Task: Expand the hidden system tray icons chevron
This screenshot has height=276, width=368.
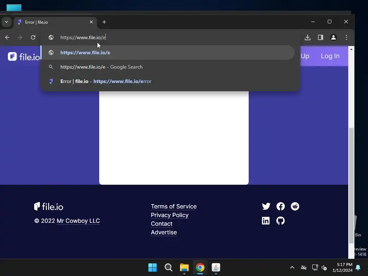Action: [x=292, y=267]
